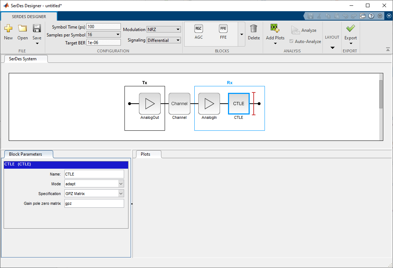Expand the Blocks gallery arrow

242,34
